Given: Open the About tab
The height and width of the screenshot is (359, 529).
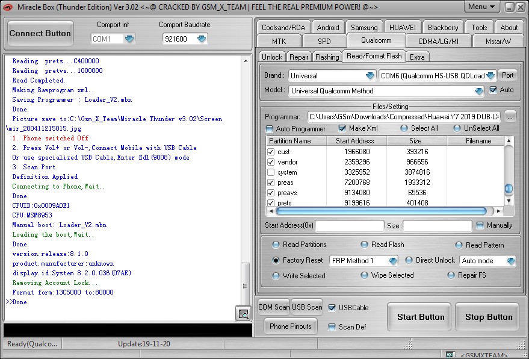Looking at the screenshot, I should 509,27.
